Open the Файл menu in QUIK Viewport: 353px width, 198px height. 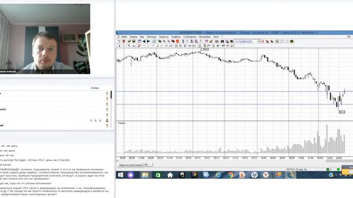[124, 37]
